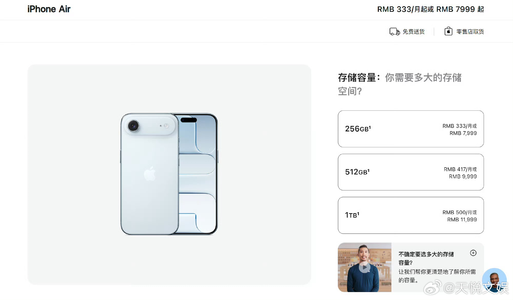Click the camera lens on the iPhone image
This screenshot has width=513, height=300.
[133, 126]
